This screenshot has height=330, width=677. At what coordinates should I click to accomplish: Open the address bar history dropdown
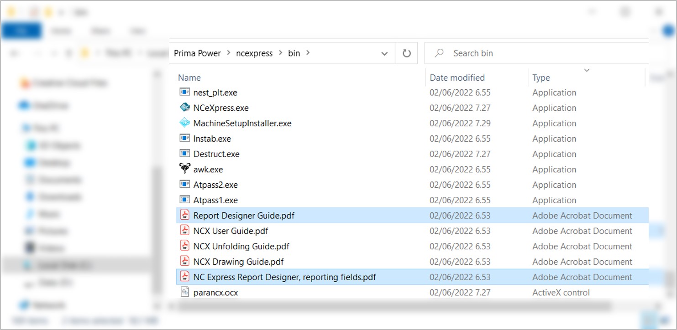(x=384, y=53)
